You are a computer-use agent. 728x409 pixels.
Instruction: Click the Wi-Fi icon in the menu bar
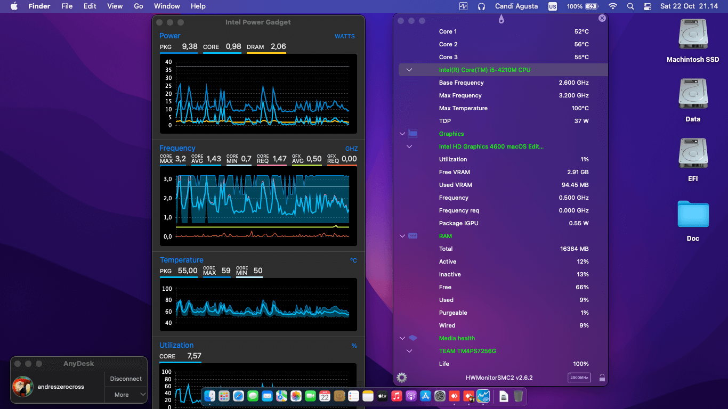click(x=613, y=6)
